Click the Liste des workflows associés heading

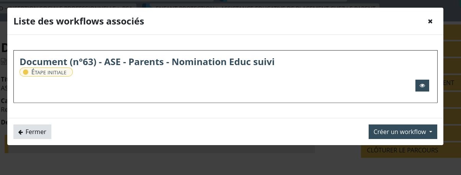[79, 21]
